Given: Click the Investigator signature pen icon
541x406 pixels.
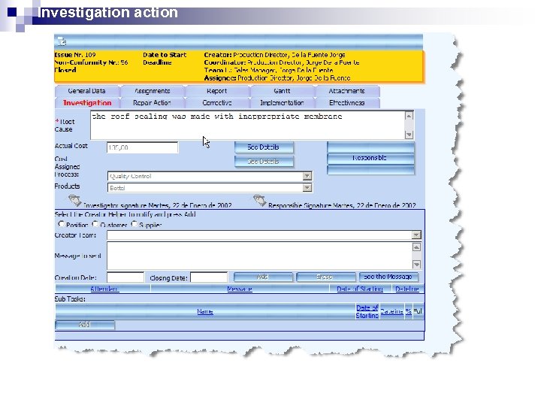Looking at the screenshot, I should 75,200.
